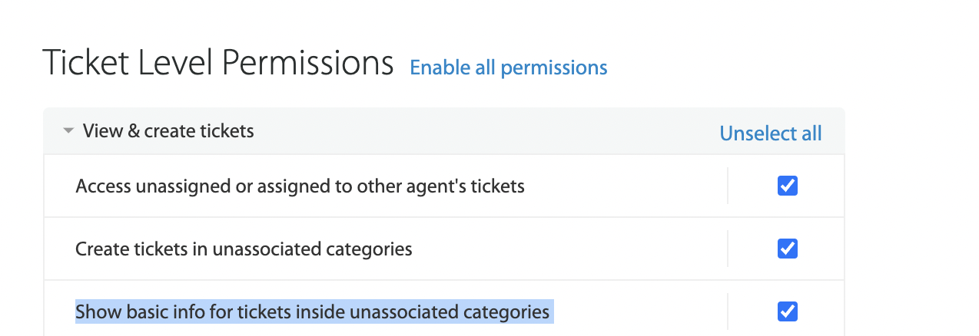Collapse the View & create tickets triangle
979x336 pixels.
pyautogui.click(x=68, y=131)
